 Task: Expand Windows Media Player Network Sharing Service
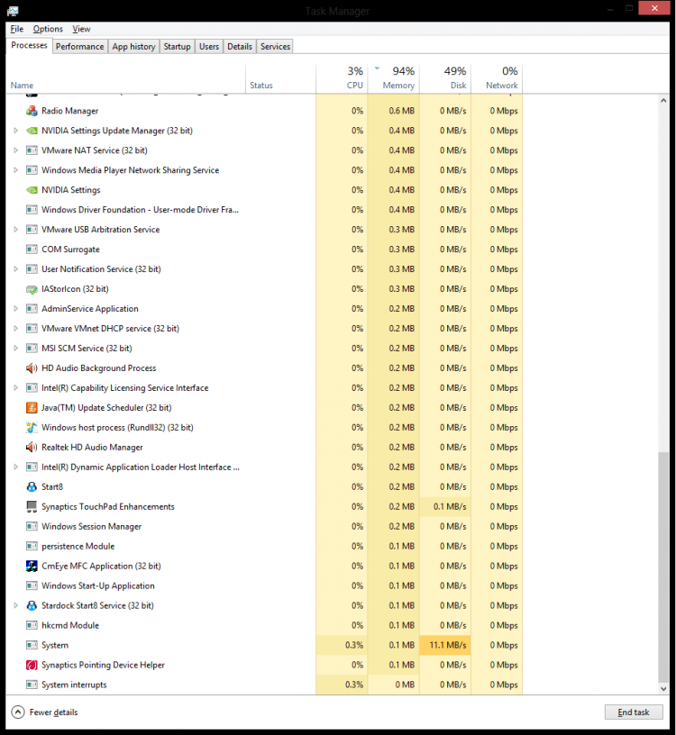coord(15,170)
